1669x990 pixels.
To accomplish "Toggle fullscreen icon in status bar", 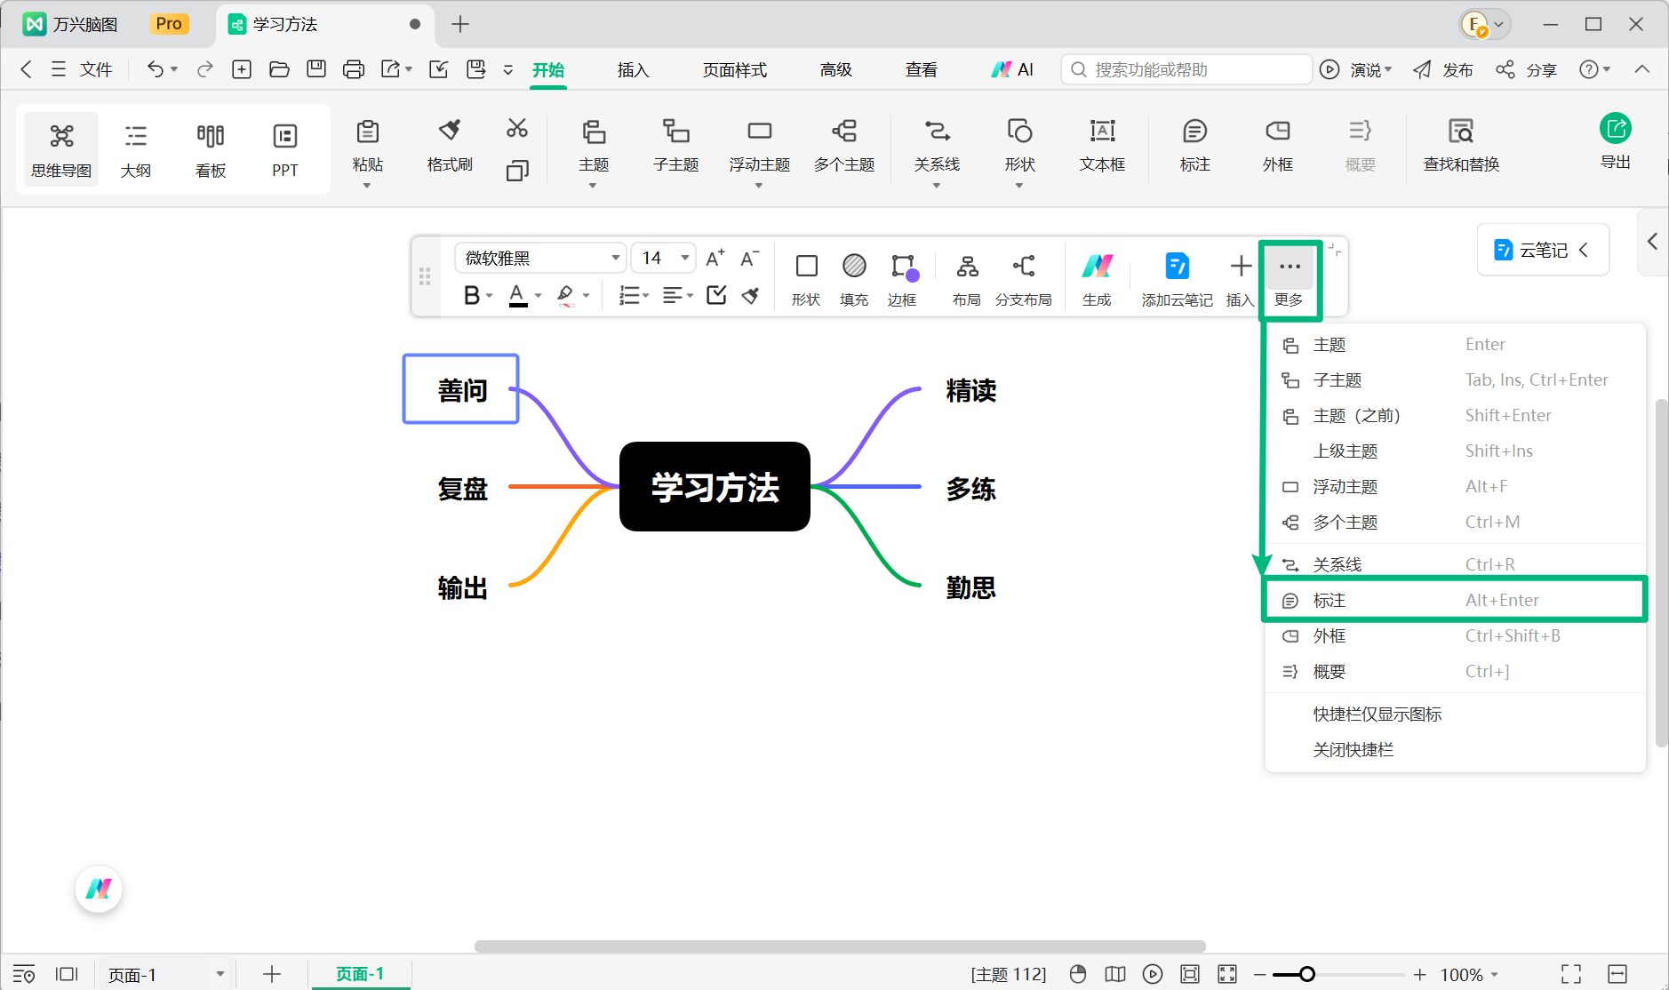I will 1571,974.
